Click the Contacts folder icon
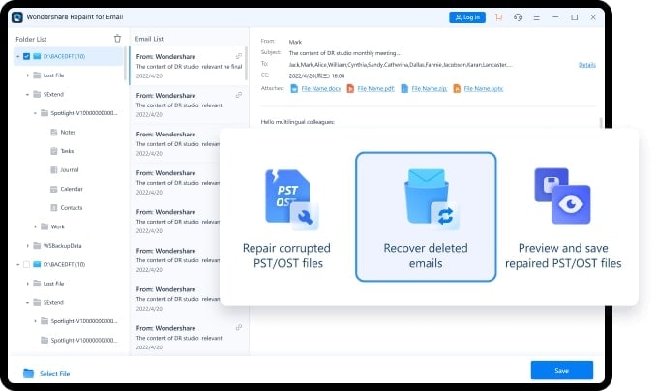 coord(53,208)
